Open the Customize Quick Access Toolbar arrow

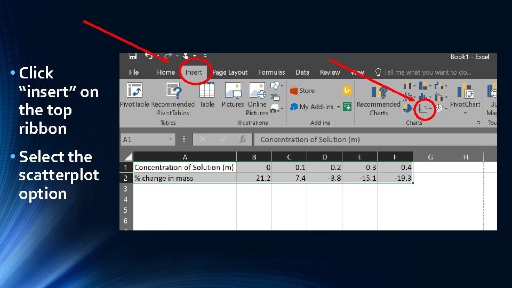pyautogui.click(x=205, y=56)
